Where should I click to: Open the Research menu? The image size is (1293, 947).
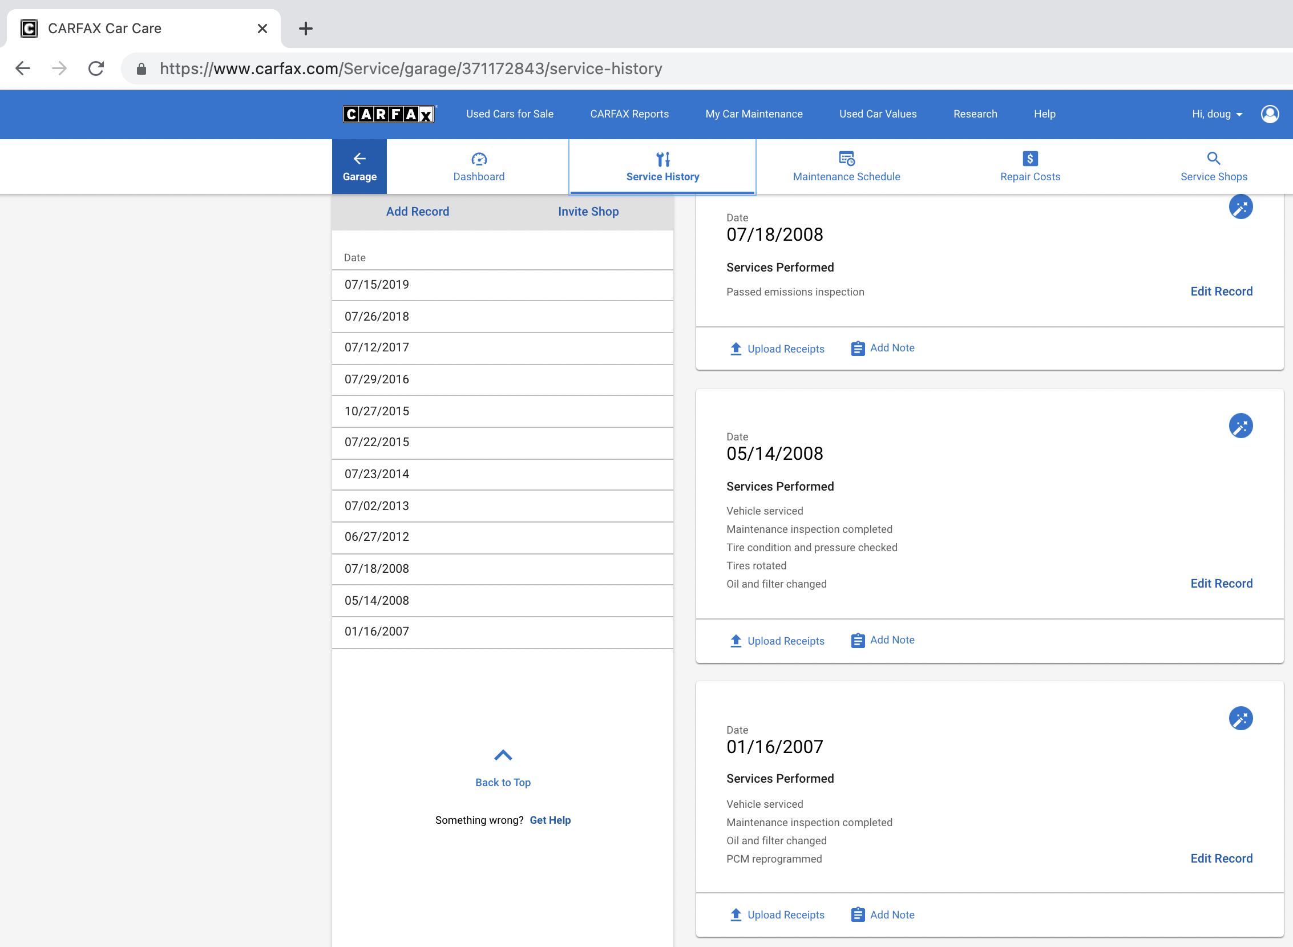975,114
